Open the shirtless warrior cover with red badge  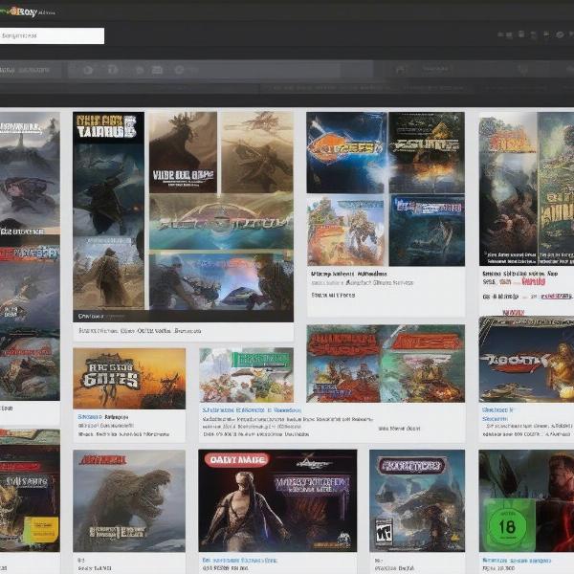(277, 500)
